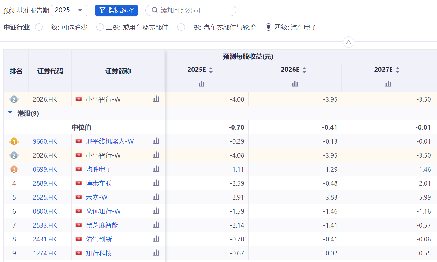This screenshot has width=437, height=262.
Task: Open bar chart icon for 禾赛-W row
Action: click(156, 197)
